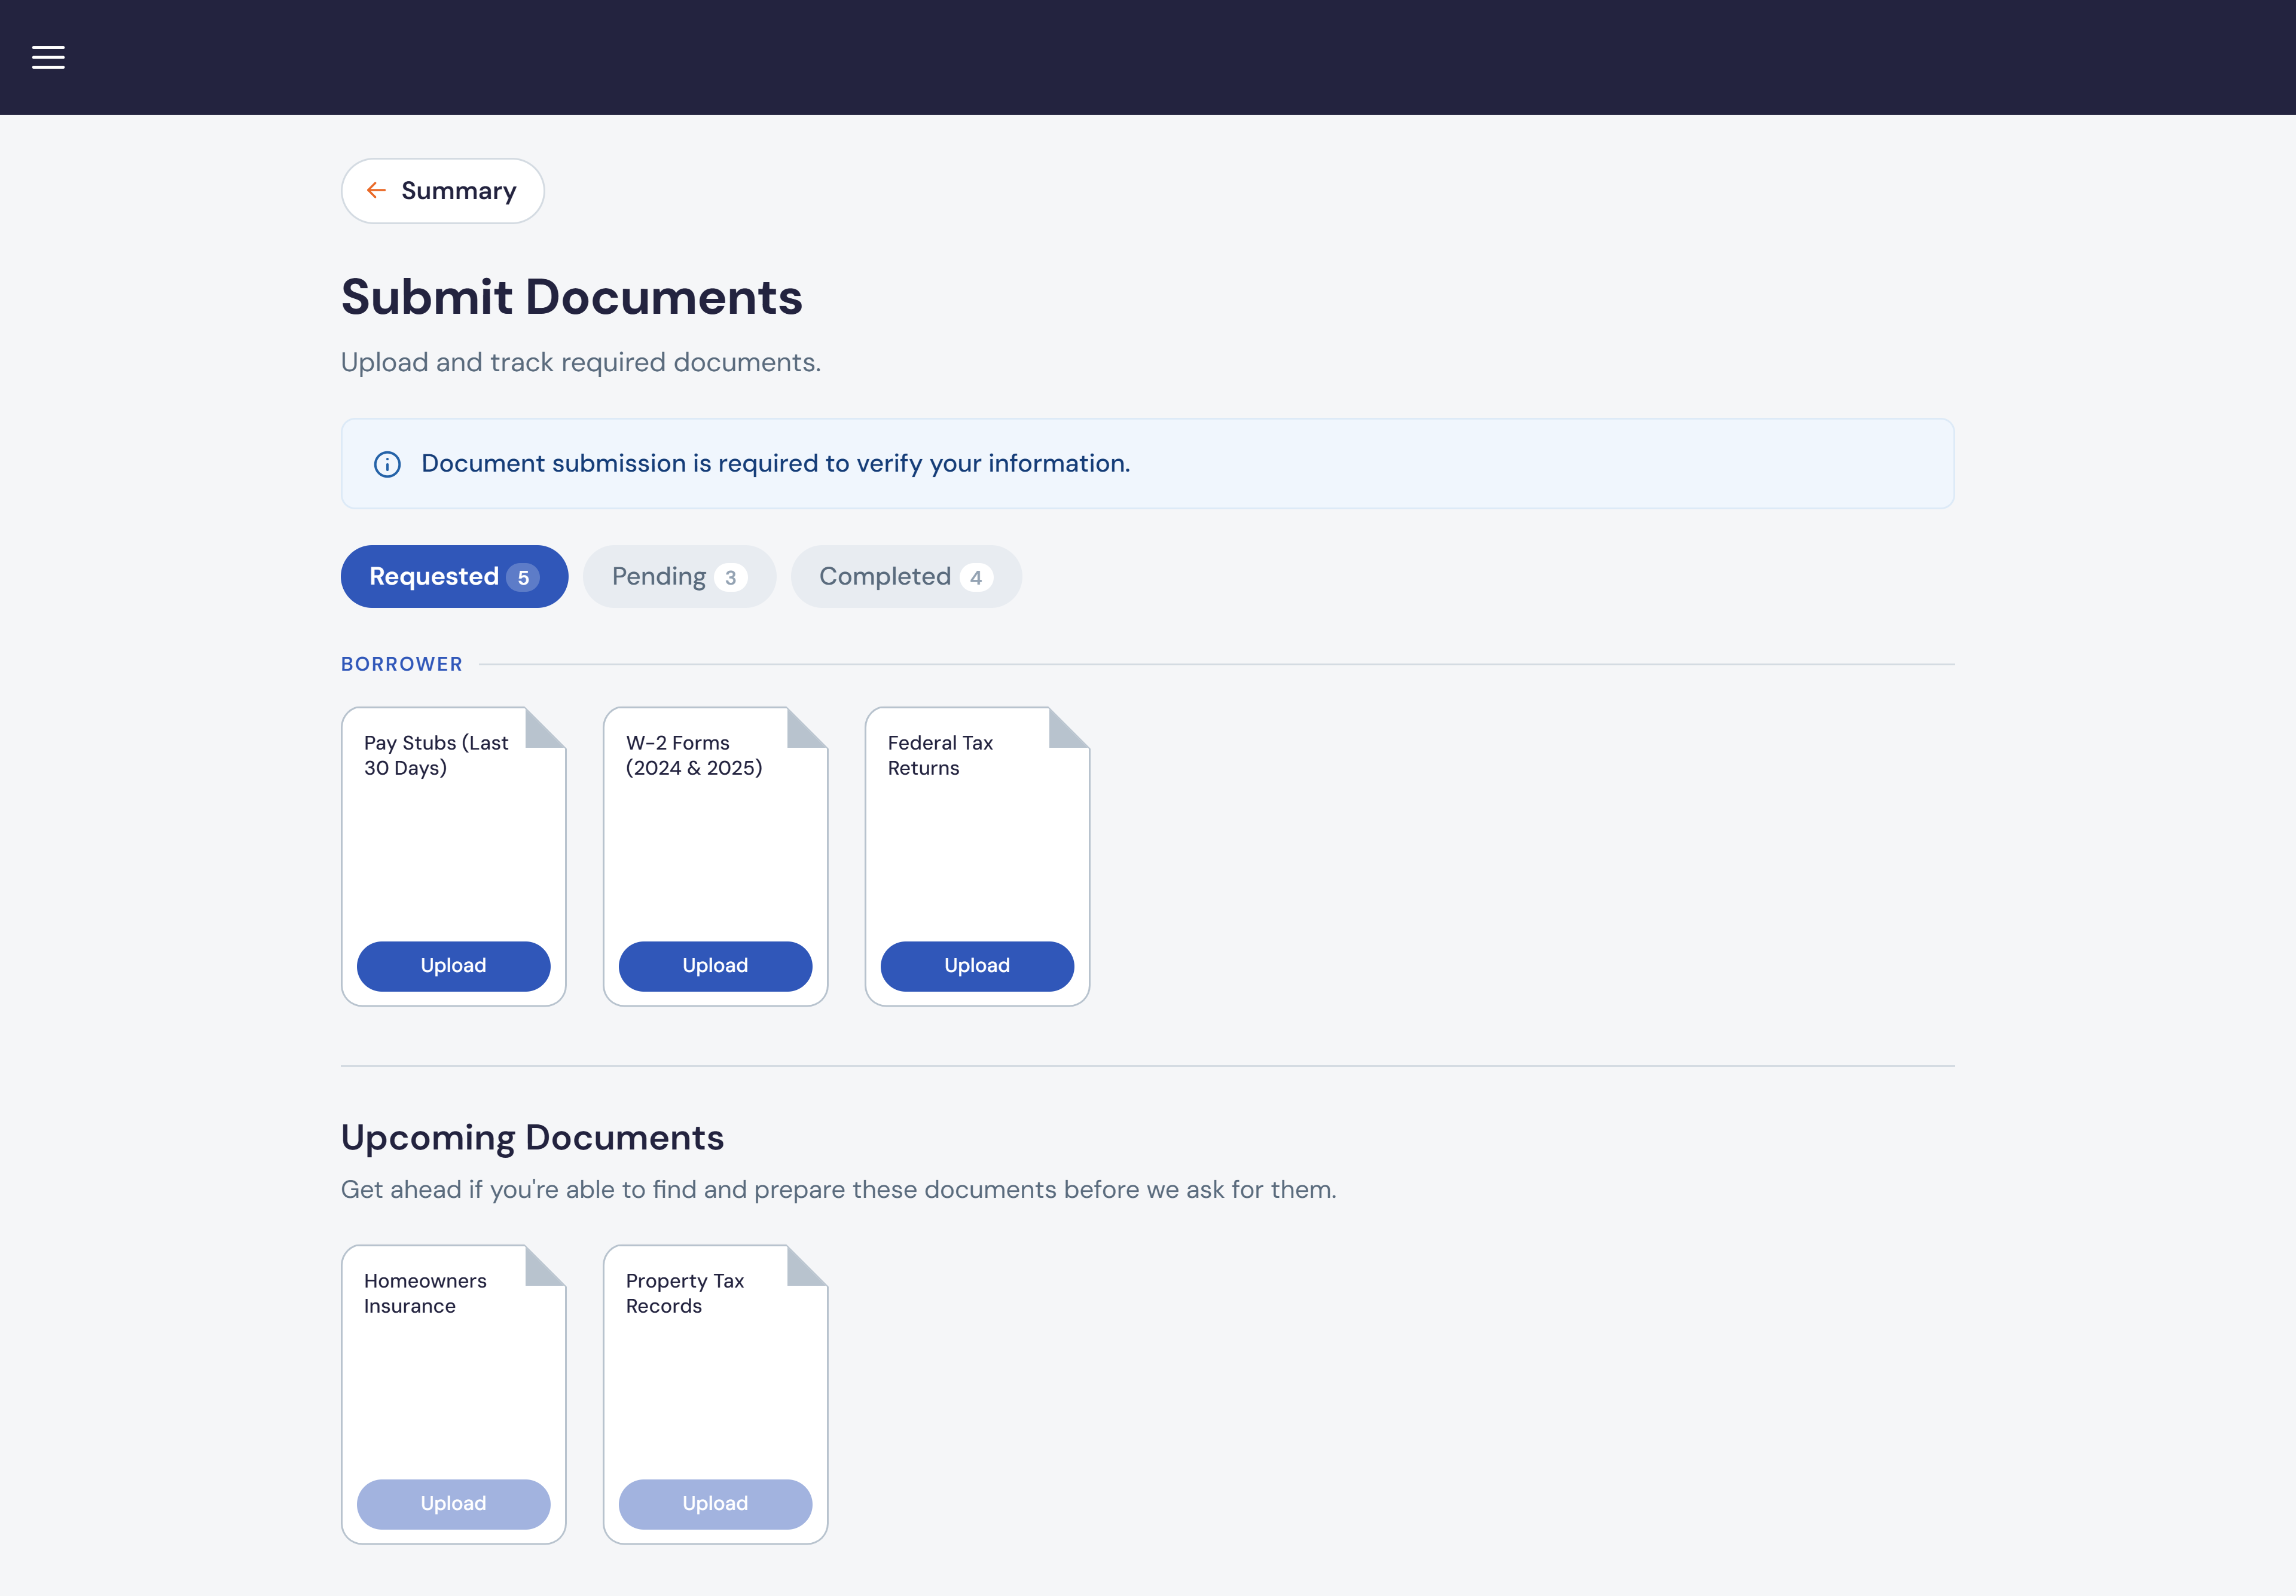This screenshot has width=2296, height=1596.
Task: Click the Completed count badge 4
Action: pos(976,577)
